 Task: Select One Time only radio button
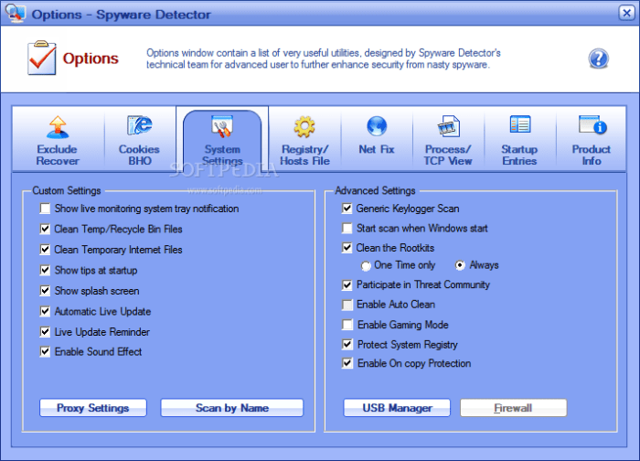(366, 266)
